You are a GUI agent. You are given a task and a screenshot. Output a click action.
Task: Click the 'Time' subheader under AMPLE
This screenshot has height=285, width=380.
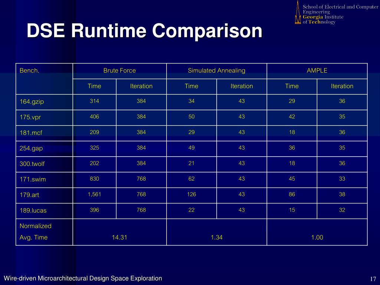point(292,86)
